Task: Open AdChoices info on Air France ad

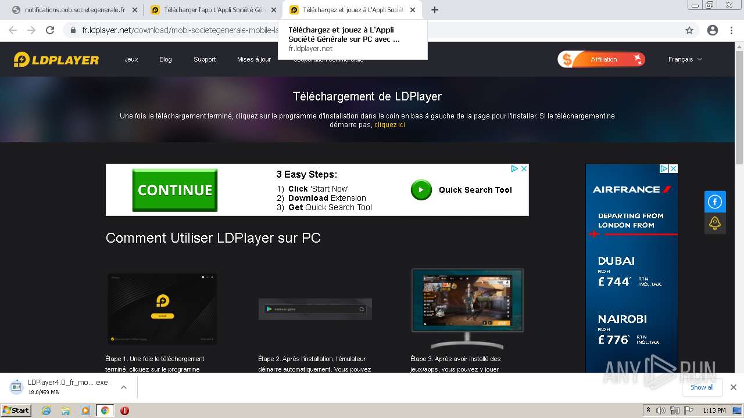Action: click(664, 169)
